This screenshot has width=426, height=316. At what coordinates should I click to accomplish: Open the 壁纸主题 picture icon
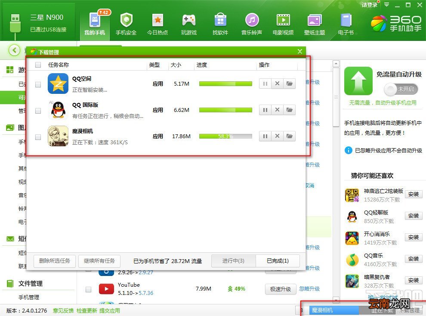point(315,20)
